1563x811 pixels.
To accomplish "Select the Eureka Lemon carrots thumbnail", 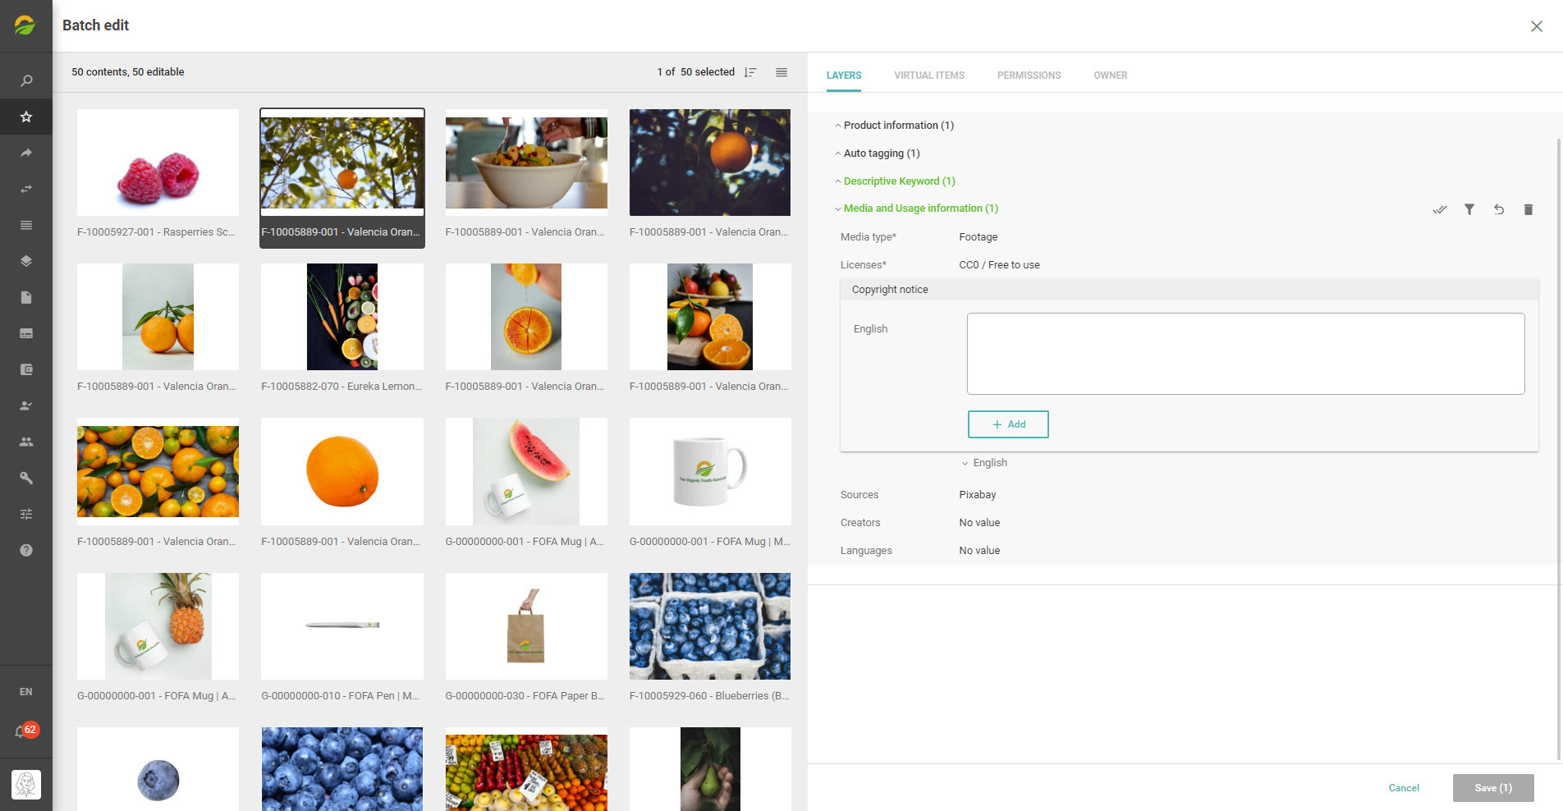I will pyautogui.click(x=342, y=317).
